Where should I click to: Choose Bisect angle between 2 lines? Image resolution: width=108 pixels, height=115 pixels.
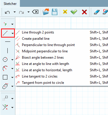[61, 57]
